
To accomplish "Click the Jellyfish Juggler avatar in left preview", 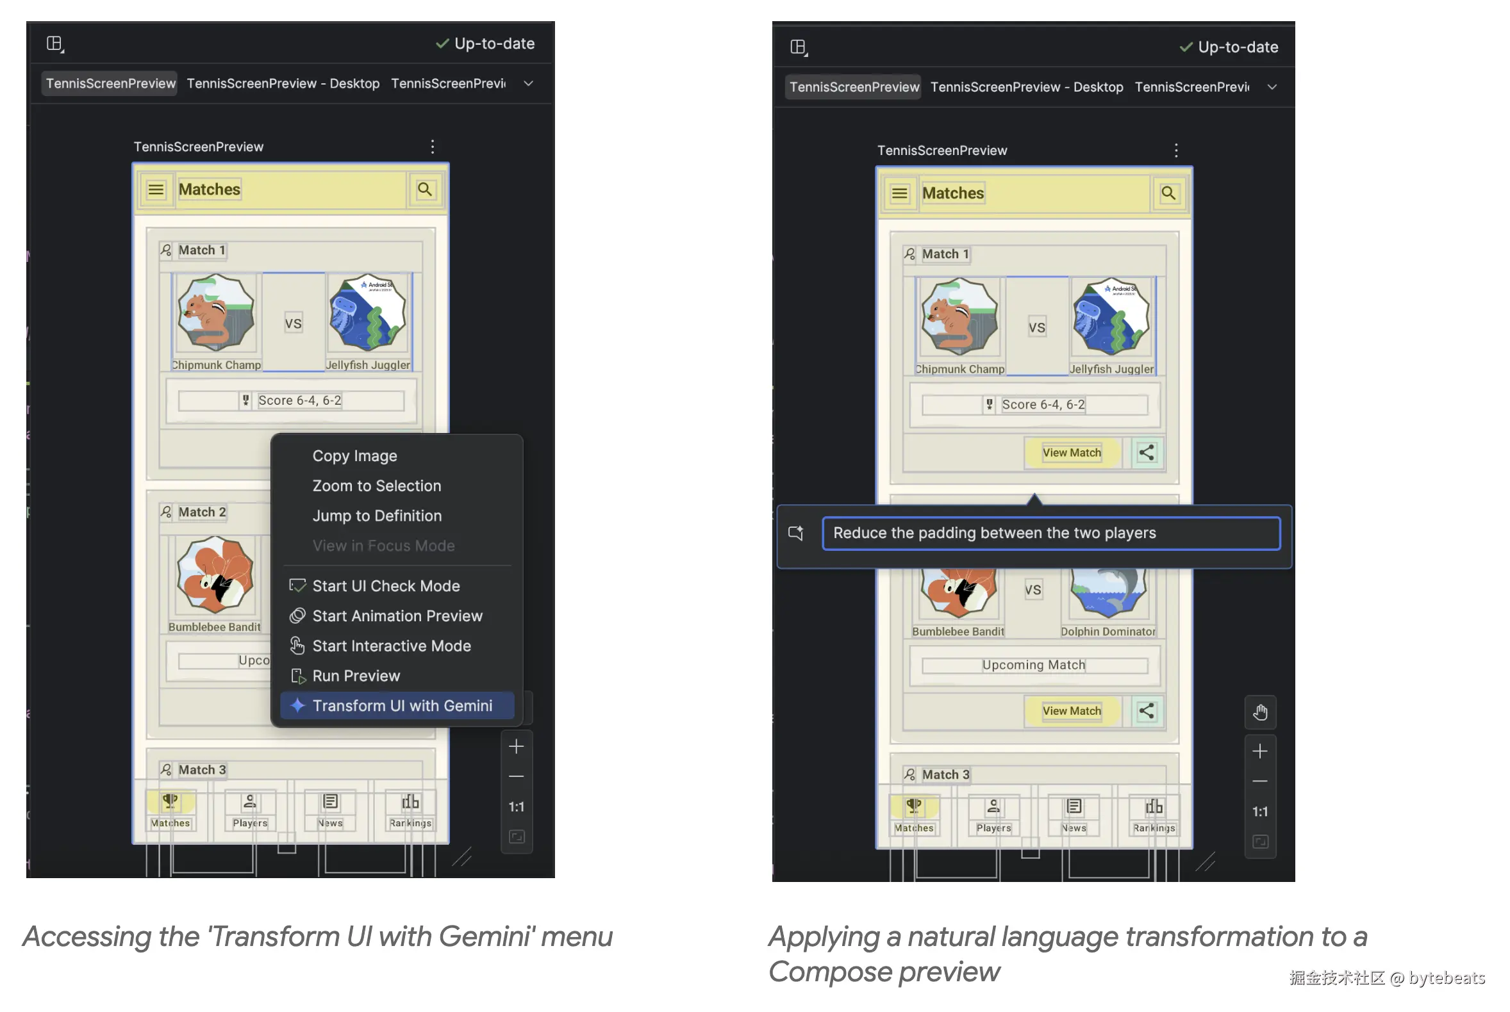I will coord(367,313).
